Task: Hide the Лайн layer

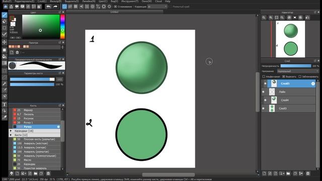Action: (263, 92)
